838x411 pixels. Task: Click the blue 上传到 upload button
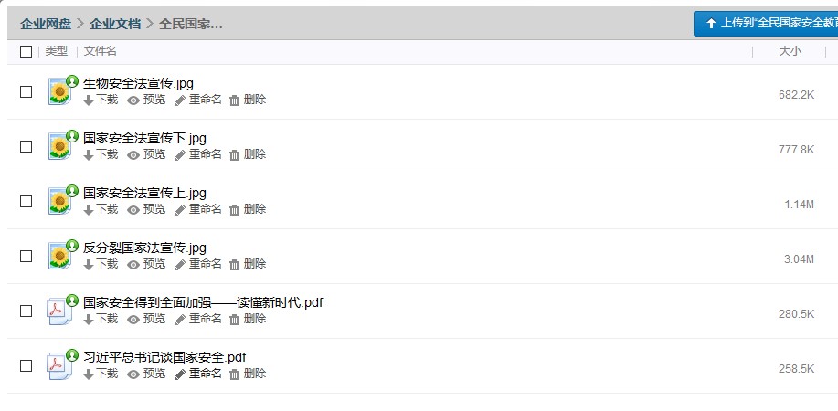pyautogui.click(x=766, y=24)
